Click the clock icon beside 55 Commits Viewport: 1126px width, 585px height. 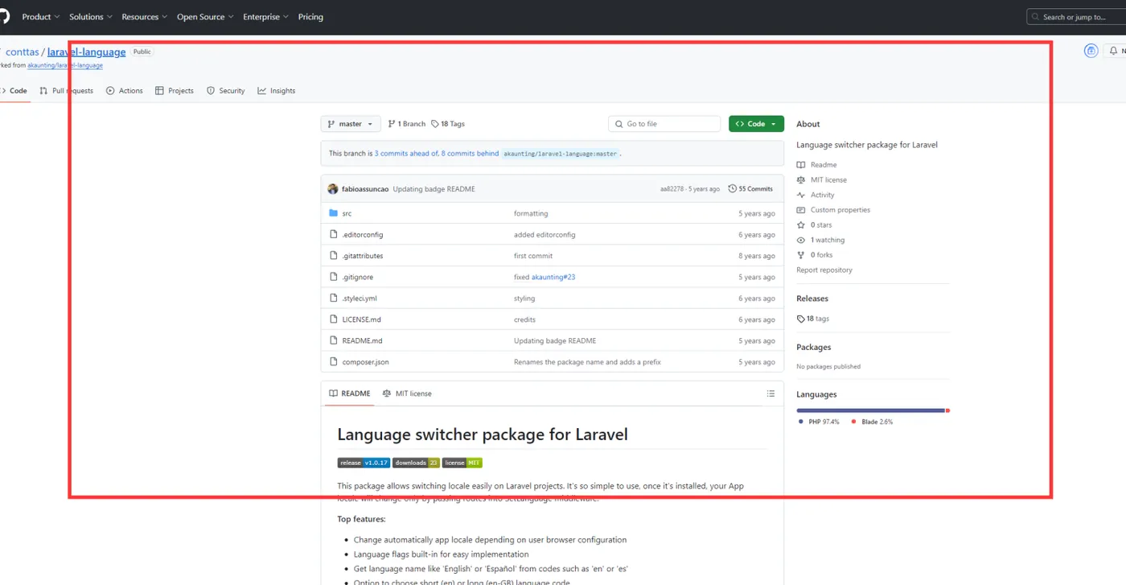coord(732,189)
